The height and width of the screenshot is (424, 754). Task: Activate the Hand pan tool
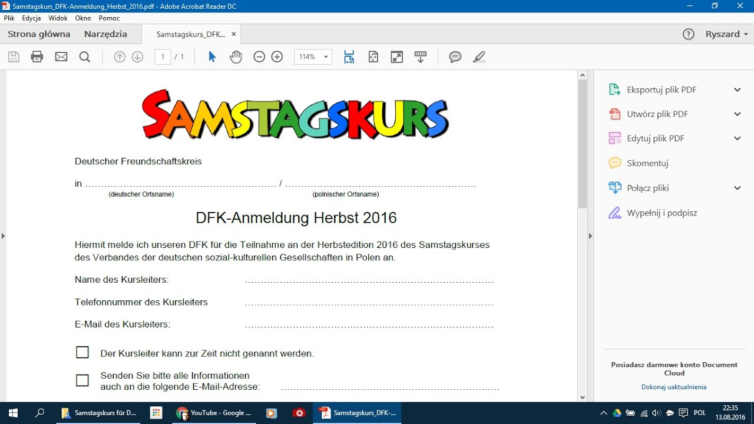pyautogui.click(x=236, y=57)
